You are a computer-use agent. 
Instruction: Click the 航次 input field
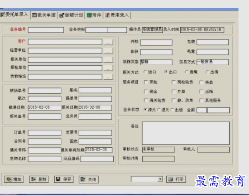click(x=45, y=99)
